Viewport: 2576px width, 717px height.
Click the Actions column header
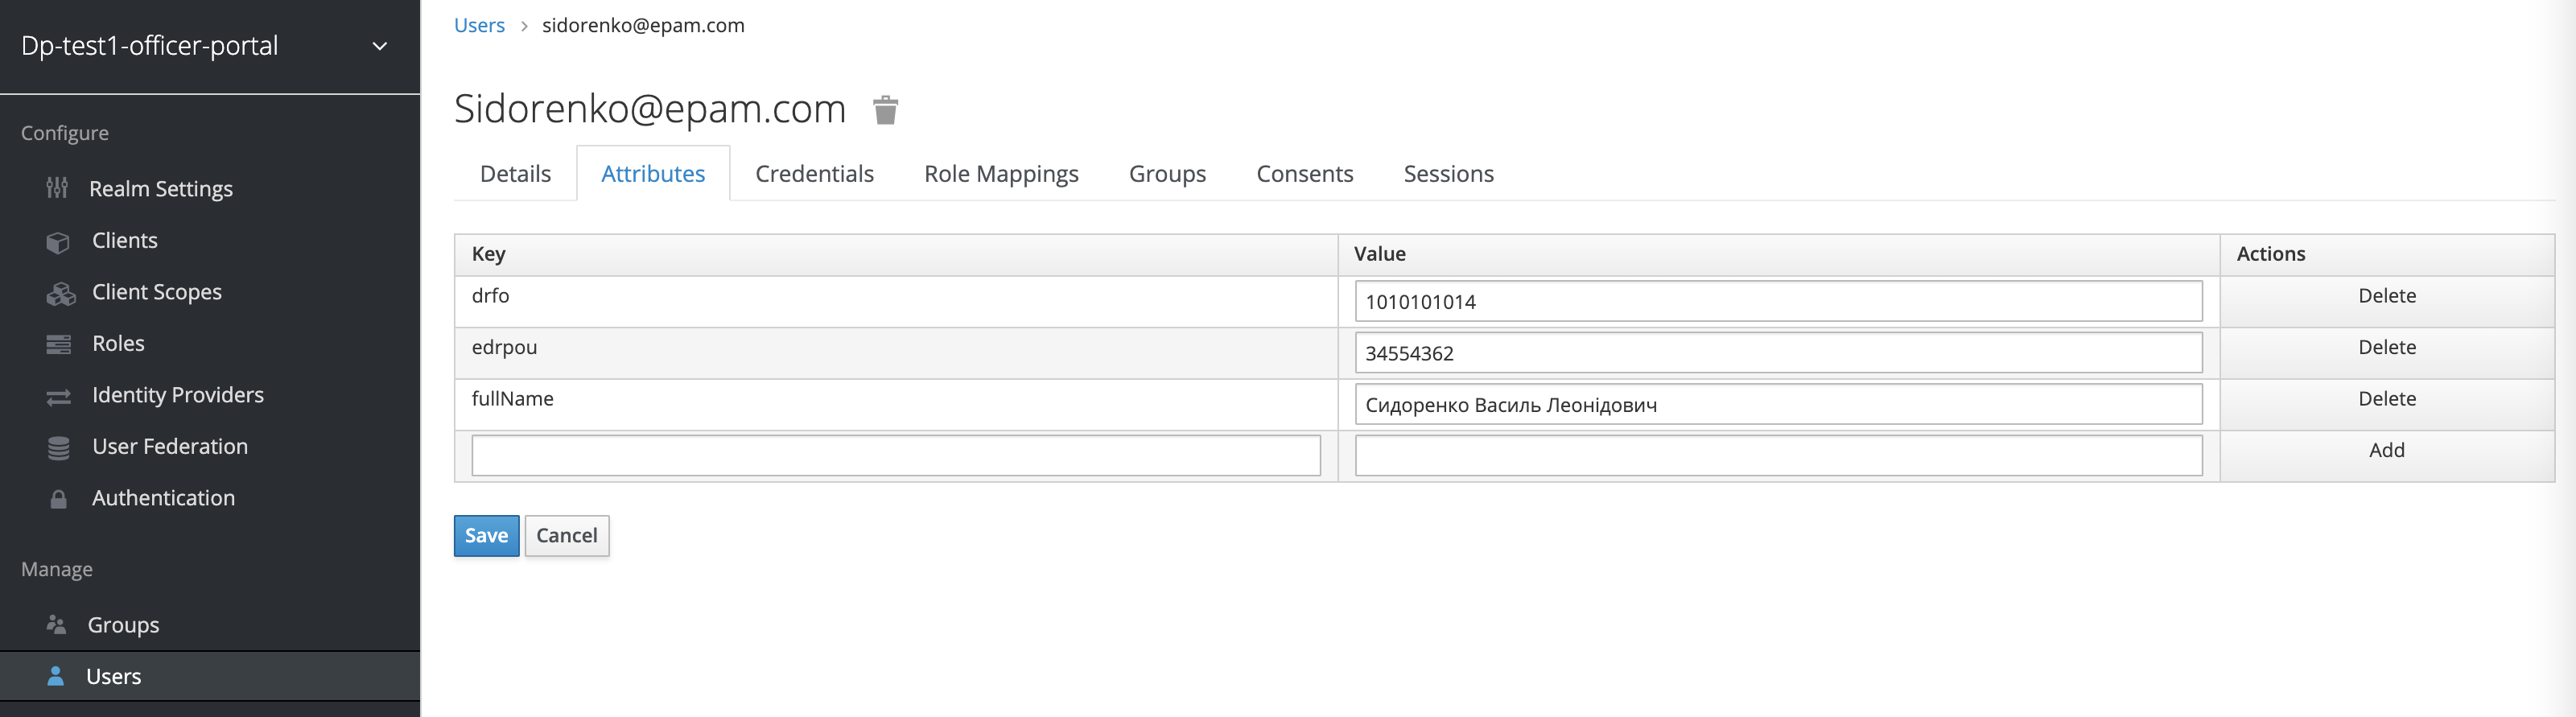(2387, 255)
